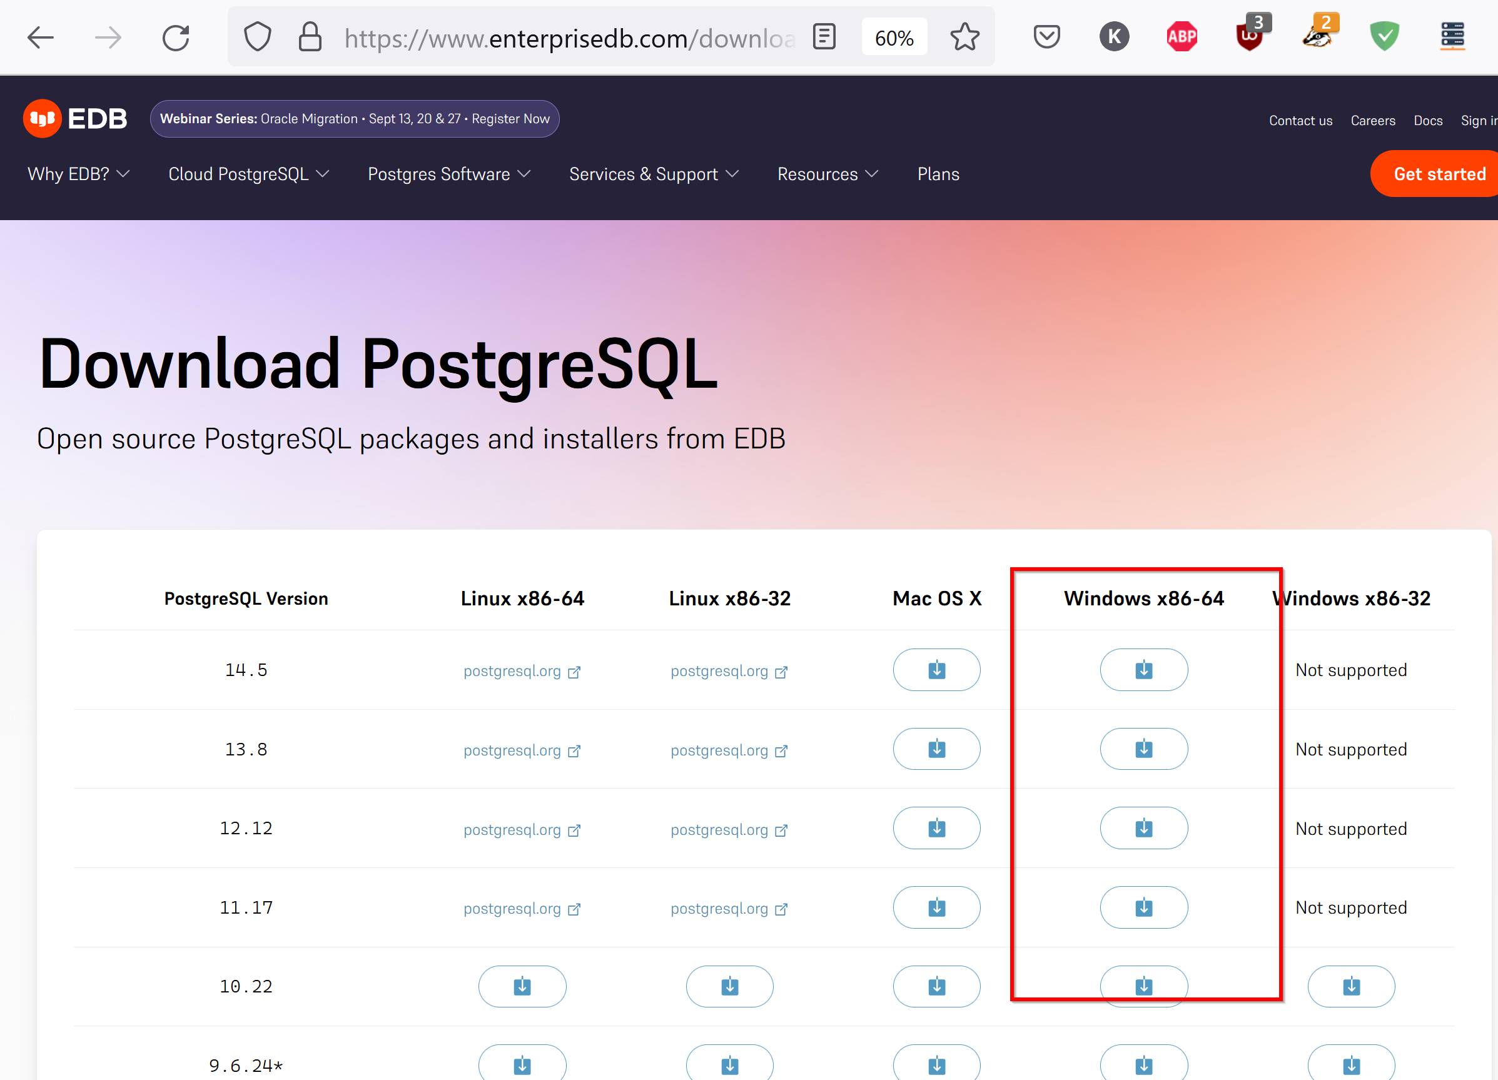This screenshot has height=1080, width=1498.
Task: Expand the Cloud PostgreSQL menu
Action: tap(249, 174)
